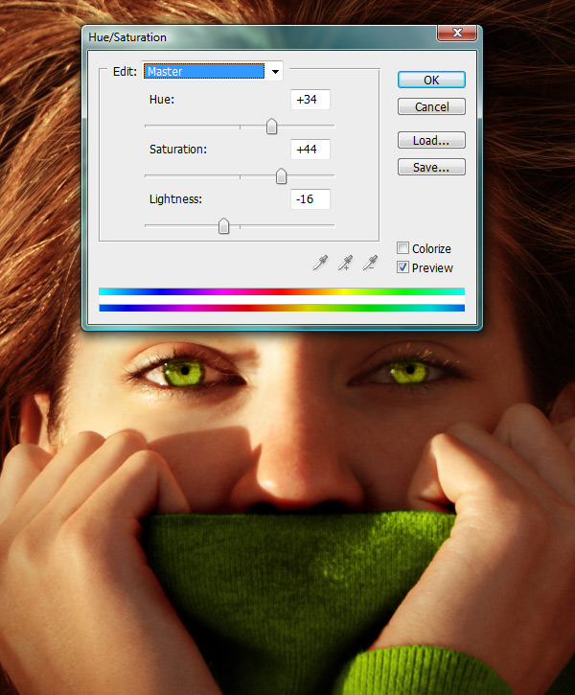
Task: Click the Lightness: label
Action: (x=175, y=199)
